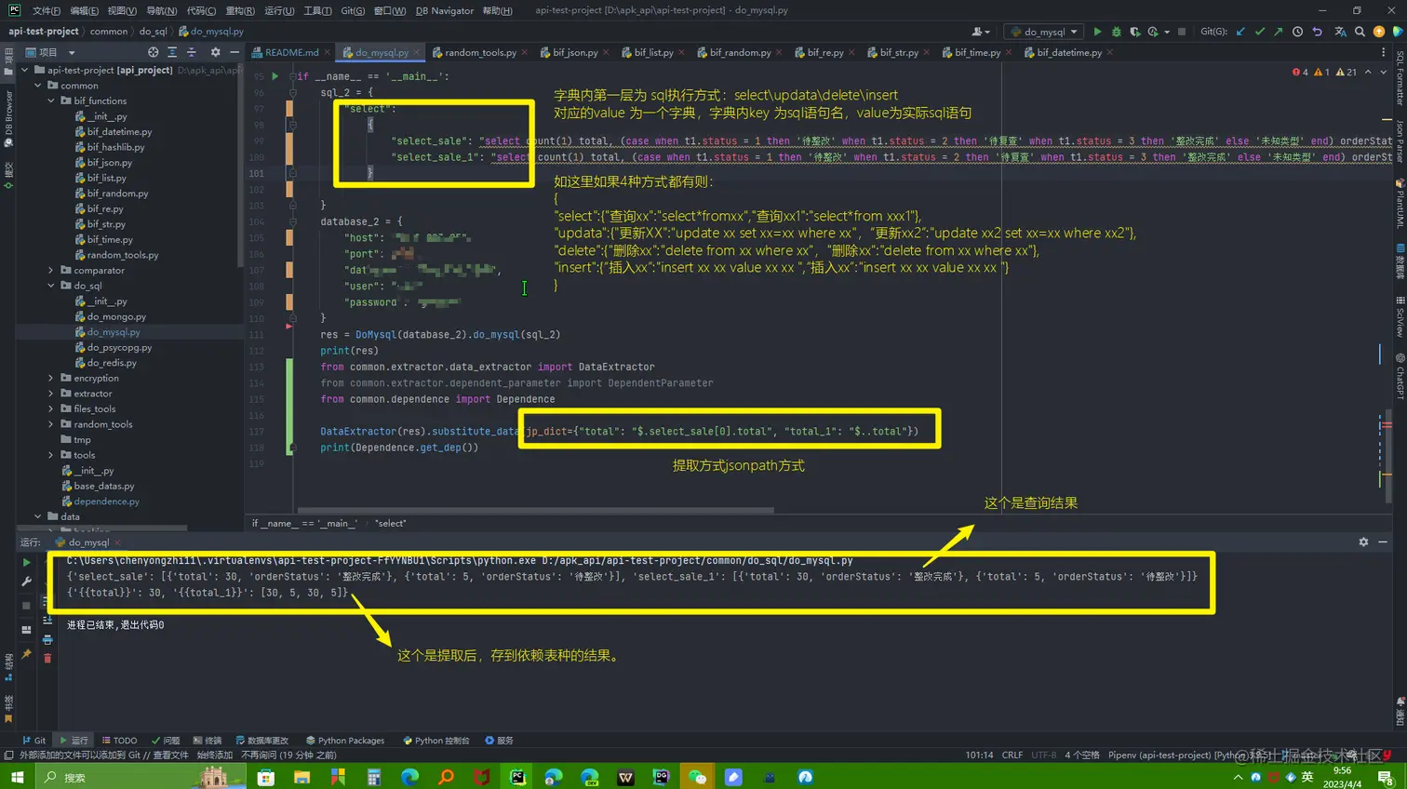Start debugging with the bug icon
This screenshot has height=789, width=1407.
coord(1116,32)
